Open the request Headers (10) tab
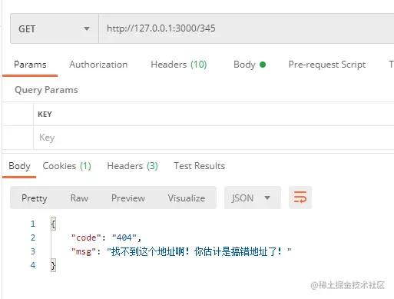394x299 pixels. 179,65
